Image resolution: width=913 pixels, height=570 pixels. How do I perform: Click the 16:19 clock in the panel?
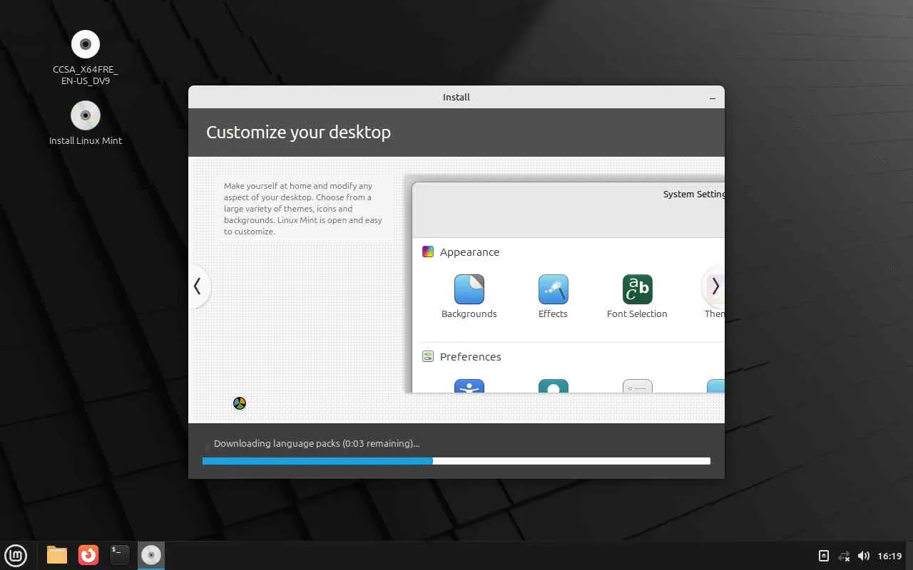click(x=889, y=556)
